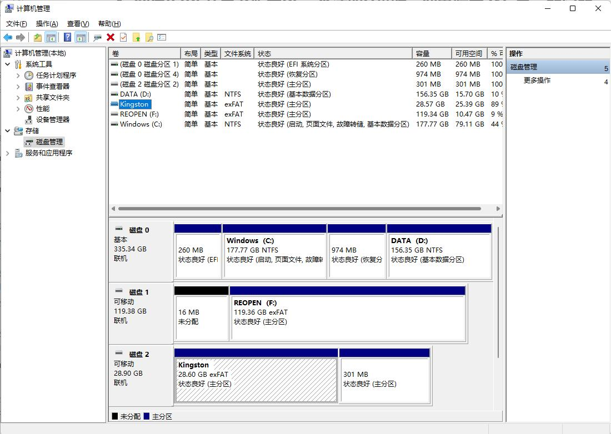
Task: Click the export list icon at toolbar's end
Action: point(162,37)
